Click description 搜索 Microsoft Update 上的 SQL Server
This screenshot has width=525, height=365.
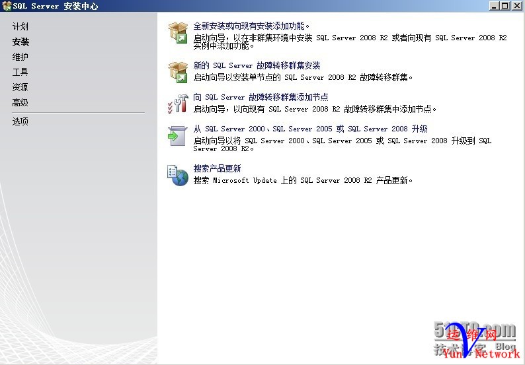[303, 180]
